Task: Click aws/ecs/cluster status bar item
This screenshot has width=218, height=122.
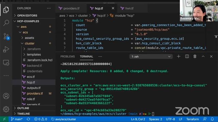Action: [64, 119]
